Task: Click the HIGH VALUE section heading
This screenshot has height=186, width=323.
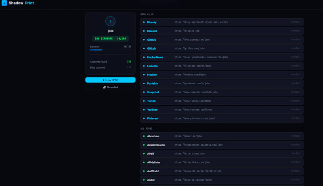Action: pyautogui.click(x=147, y=15)
